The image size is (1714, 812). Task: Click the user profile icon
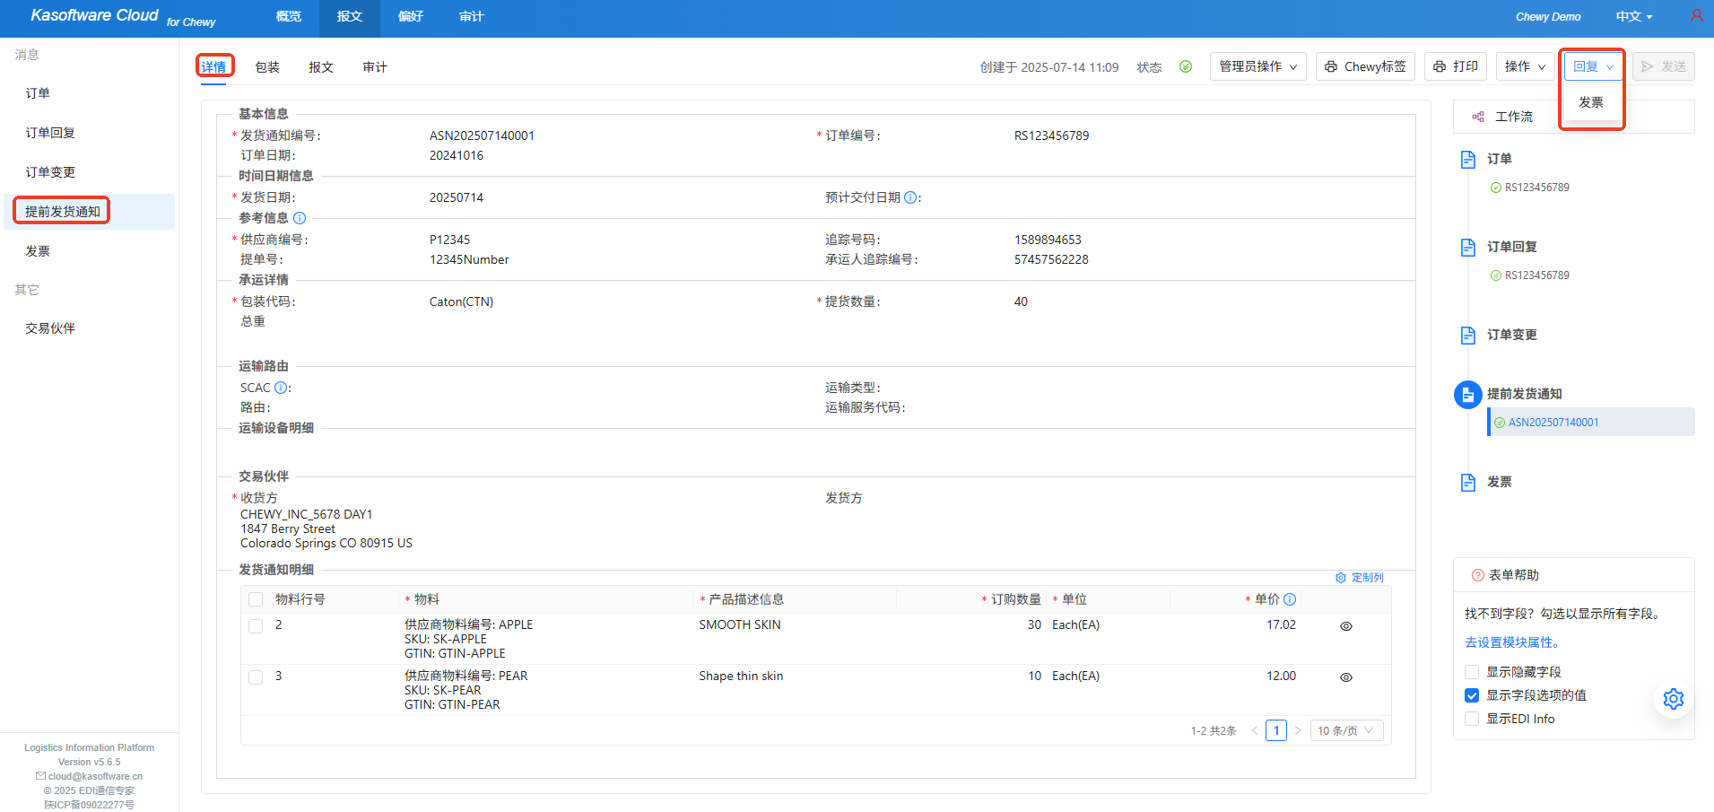pos(1696,16)
